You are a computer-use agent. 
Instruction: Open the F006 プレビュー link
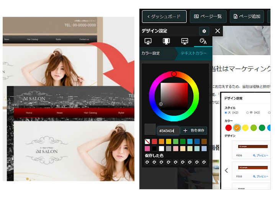[260, 155]
